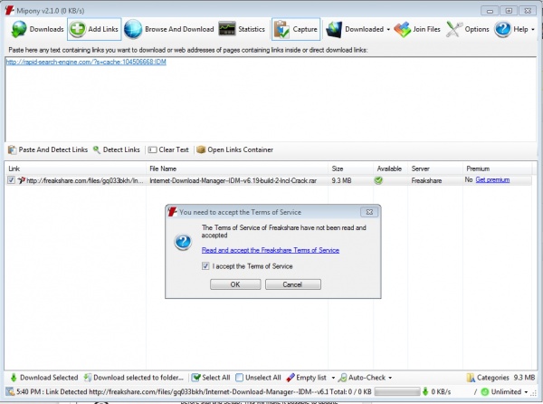
Task: Click the dialog question mark icon
Action: click(183, 242)
